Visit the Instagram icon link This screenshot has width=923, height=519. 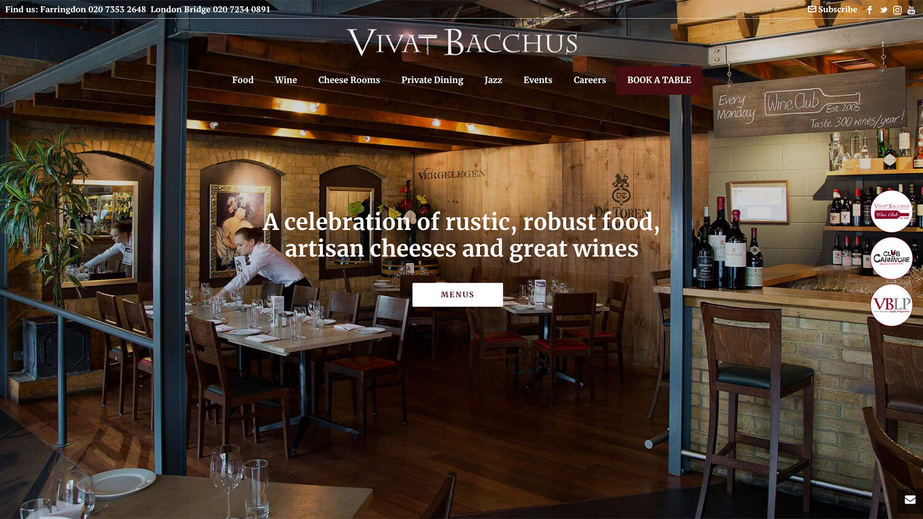pyautogui.click(x=897, y=10)
